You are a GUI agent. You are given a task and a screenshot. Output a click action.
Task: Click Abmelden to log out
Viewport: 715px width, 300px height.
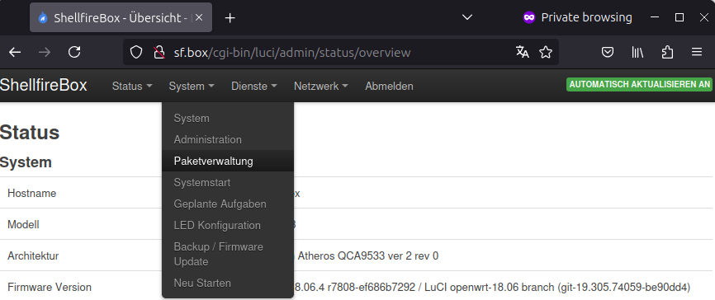389,86
